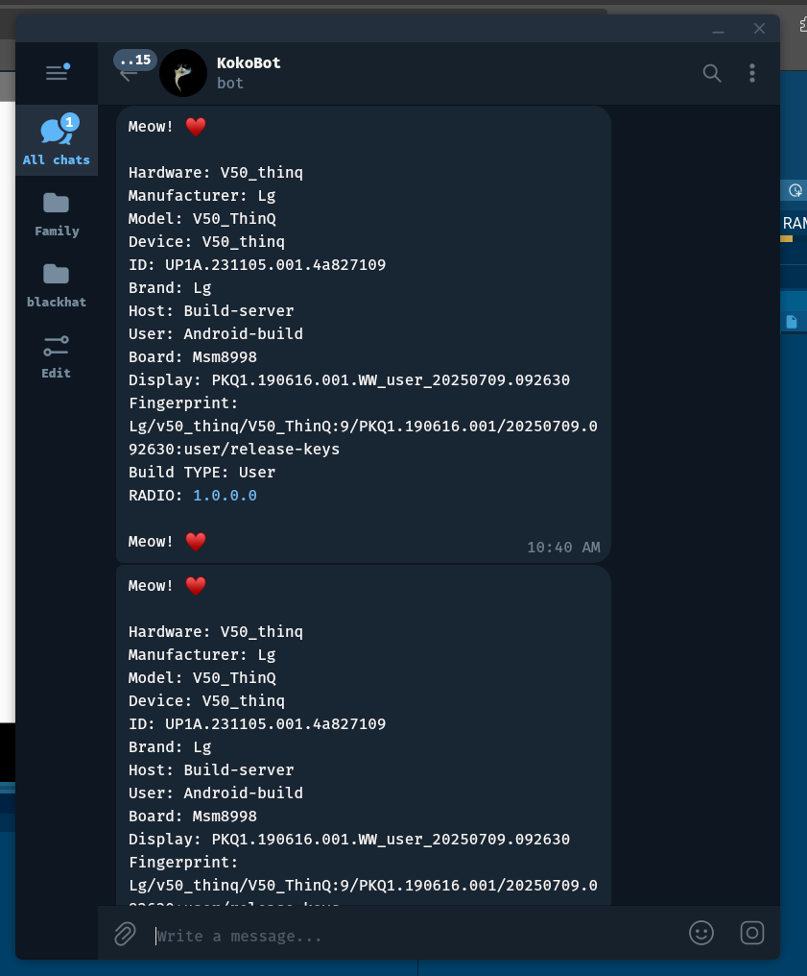Click first message's Fingerprint: label
807x976 pixels.
tap(182, 403)
